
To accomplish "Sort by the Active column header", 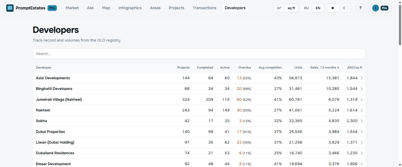I will [225, 67].
